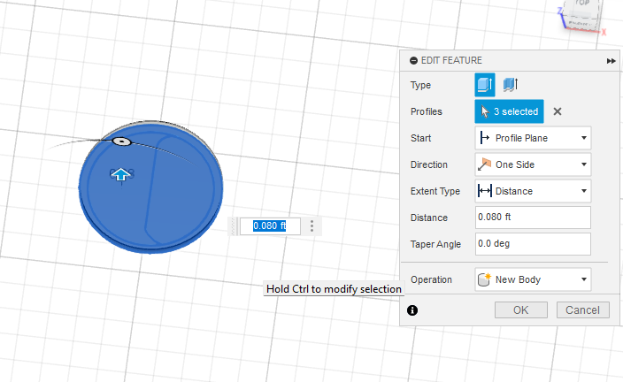Click the double-arrow expand dialog icon
The height and width of the screenshot is (382, 623).
611,61
